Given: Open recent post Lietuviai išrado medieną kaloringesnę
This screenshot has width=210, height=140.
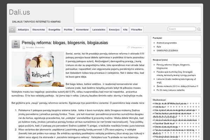Looking at the screenshot, I should [176, 80].
